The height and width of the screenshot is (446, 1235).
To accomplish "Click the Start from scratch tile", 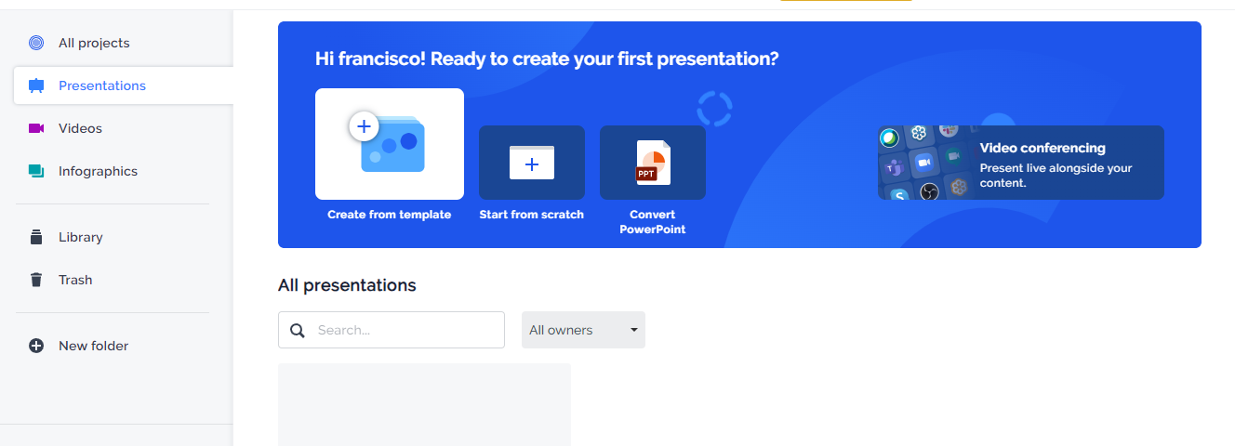I will (x=532, y=163).
